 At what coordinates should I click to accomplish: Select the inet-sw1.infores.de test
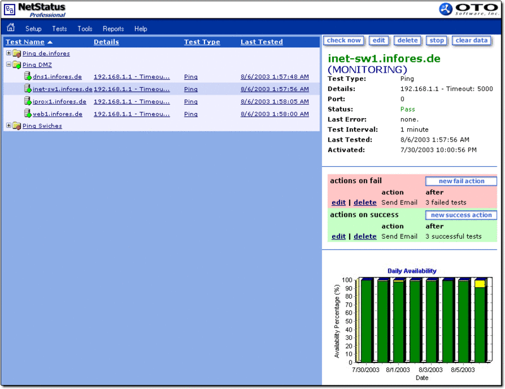pyautogui.click(x=62, y=89)
